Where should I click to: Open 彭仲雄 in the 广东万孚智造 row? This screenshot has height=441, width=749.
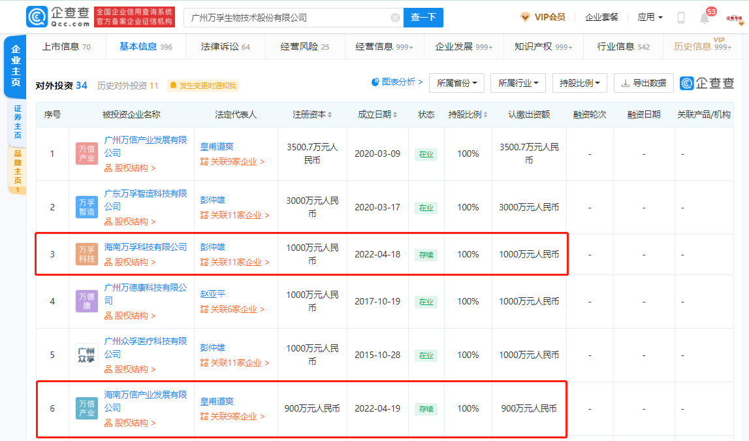tap(213, 200)
